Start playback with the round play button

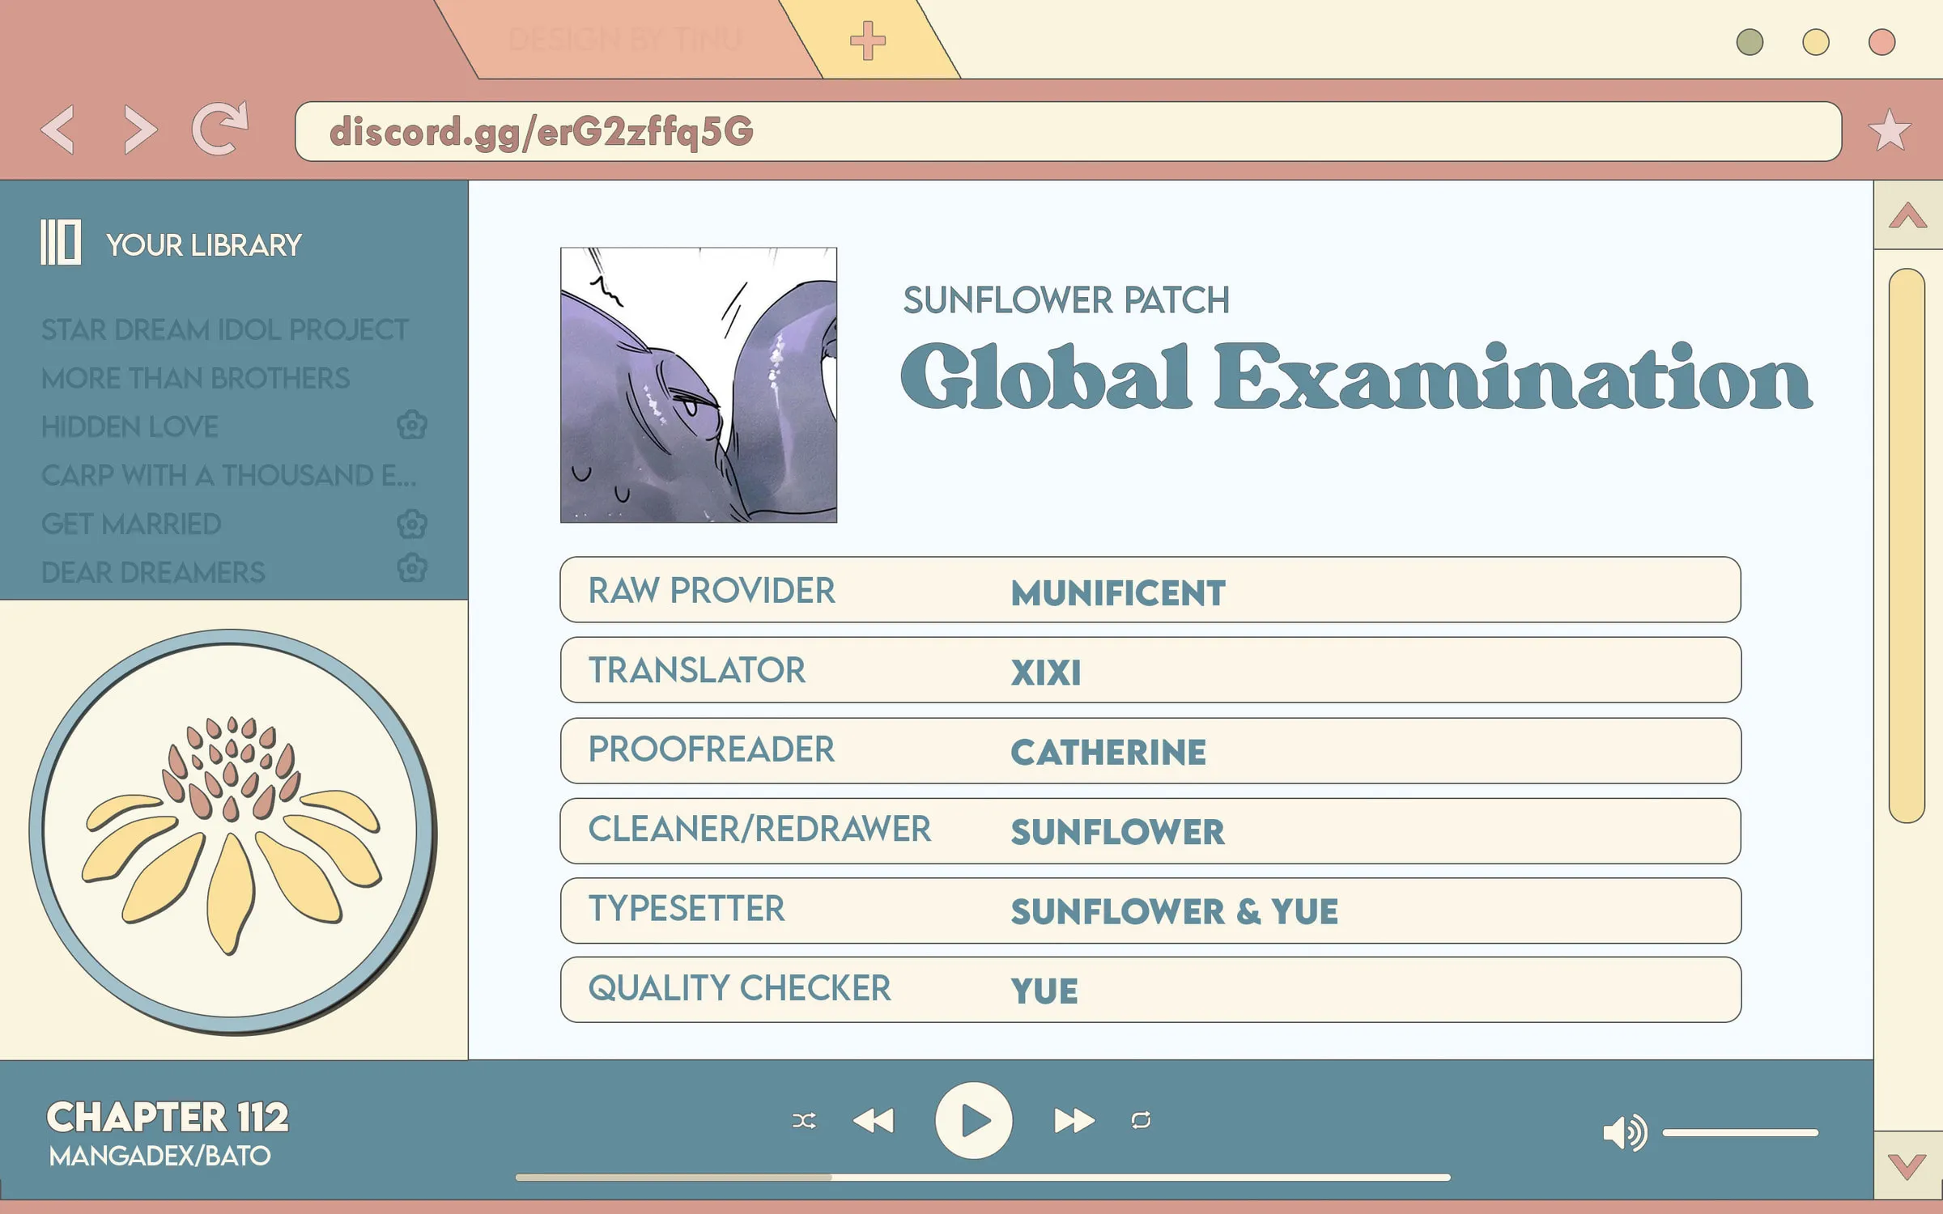point(974,1121)
